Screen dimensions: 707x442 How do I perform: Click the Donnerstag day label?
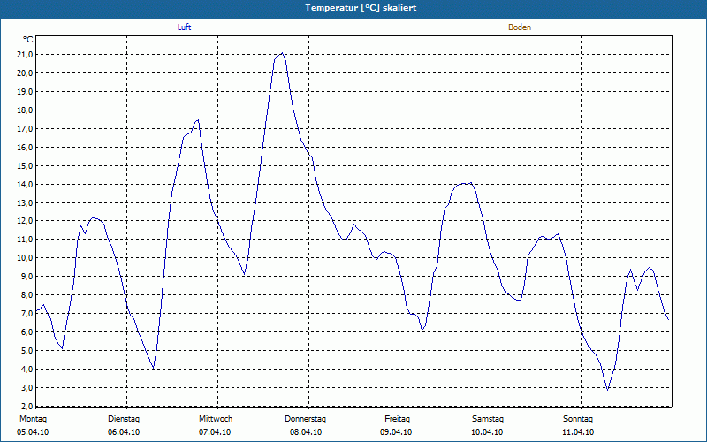[x=305, y=419]
